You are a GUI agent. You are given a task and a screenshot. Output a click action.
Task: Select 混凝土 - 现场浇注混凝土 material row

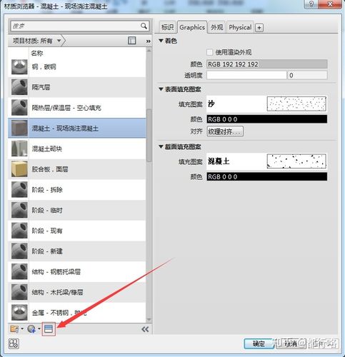pos(77,129)
